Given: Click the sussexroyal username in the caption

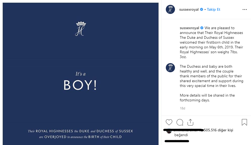Looking at the screenshot, I should pos(189,28).
